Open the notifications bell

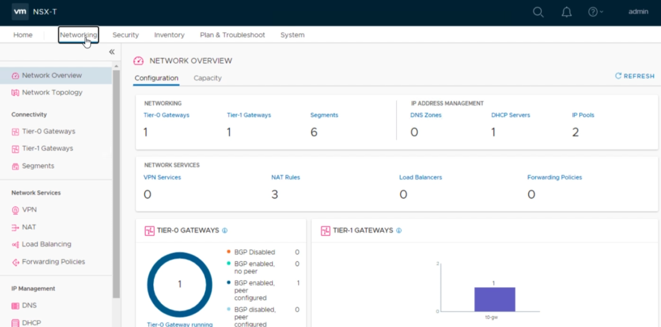coord(567,12)
